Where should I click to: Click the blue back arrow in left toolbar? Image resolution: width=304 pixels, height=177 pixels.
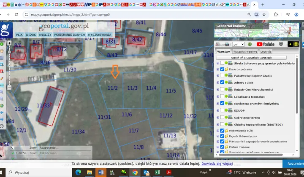[2, 113]
